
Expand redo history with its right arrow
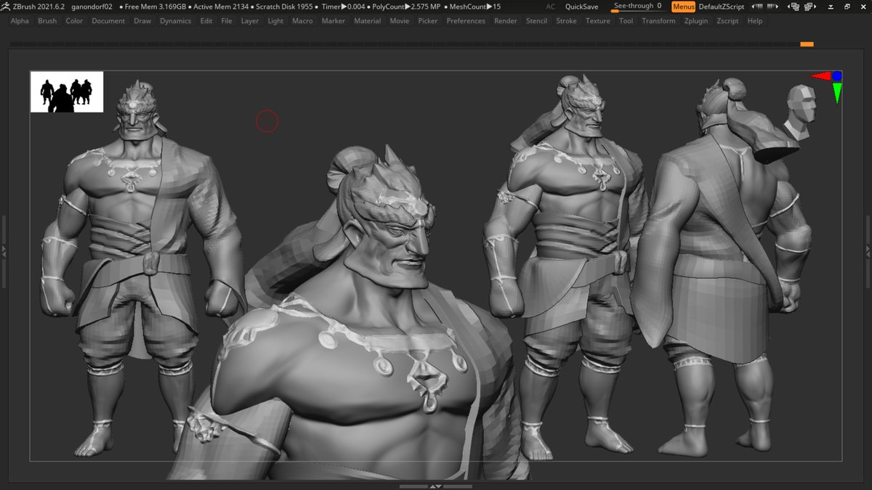tap(778, 7)
